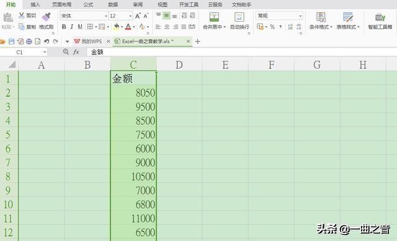
Task: Click the increase decimal places icon
Action: [290, 27]
